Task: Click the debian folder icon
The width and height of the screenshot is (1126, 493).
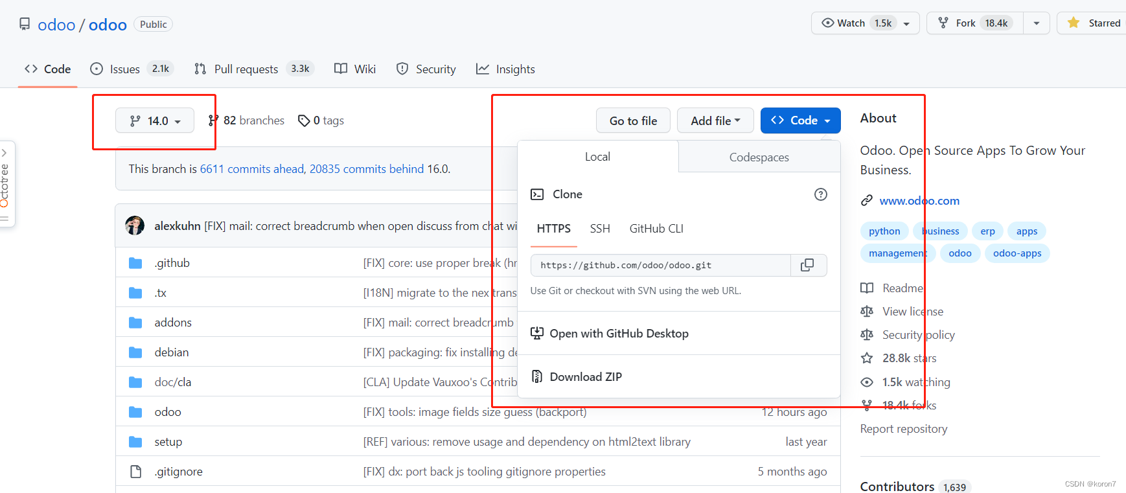Action: click(135, 352)
